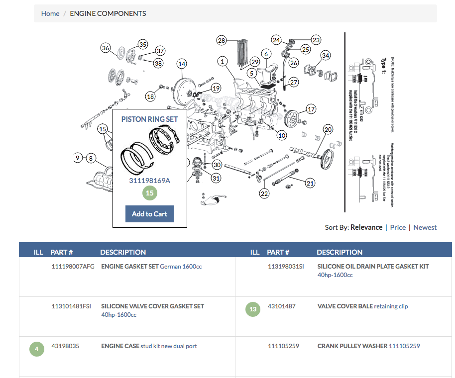This screenshot has width=455, height=378.
Task: Add the piston ring set to cart
Action: point(149,214)
